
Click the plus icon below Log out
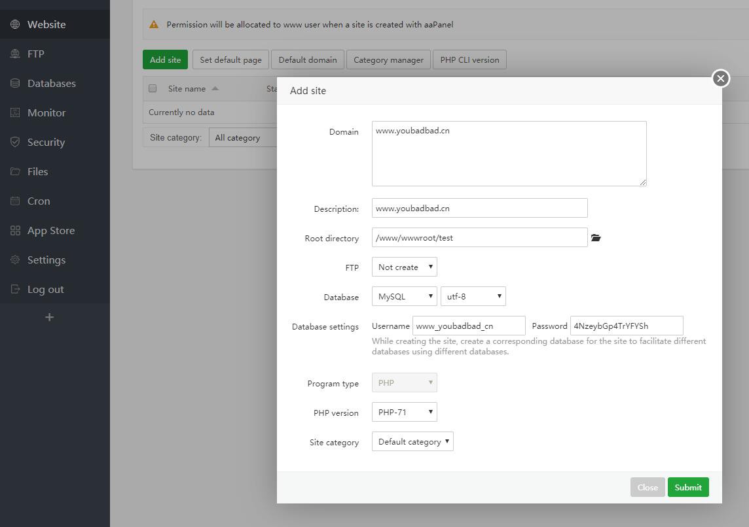point(49,317)
